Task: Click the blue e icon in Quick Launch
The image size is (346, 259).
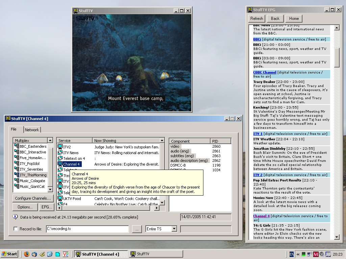Action: (50, 254)
